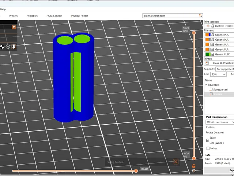Open blue-orange color swatch of first filament
This screenshot has width=234, height=176.
click(208, 35)
